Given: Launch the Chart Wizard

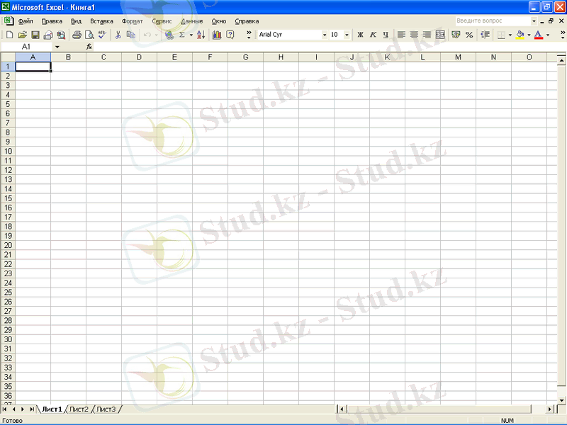Looking at the screenshot, I should [217, 35].
